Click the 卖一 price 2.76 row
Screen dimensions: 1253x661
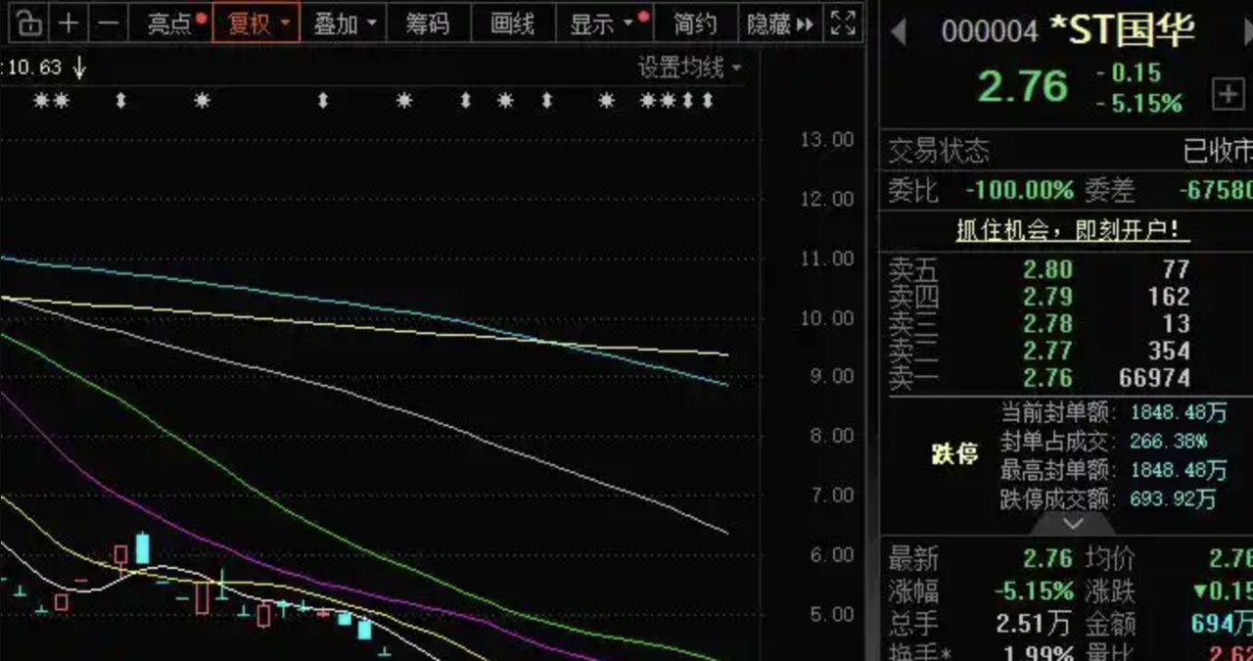click(1047, 378)
